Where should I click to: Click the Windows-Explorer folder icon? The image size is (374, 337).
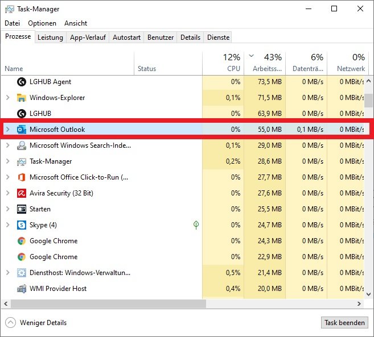point(22,98)
